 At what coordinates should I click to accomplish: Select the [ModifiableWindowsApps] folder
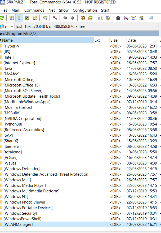(x=27, y=102)
